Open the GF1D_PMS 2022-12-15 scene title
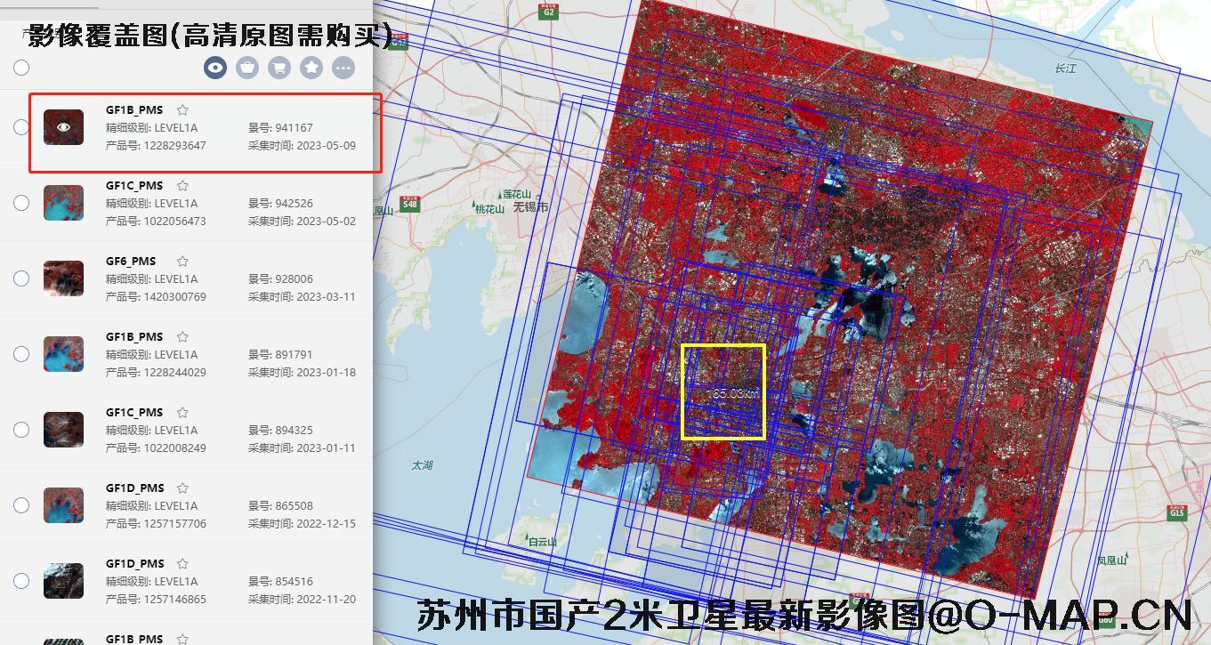 (x=134, y=488)
